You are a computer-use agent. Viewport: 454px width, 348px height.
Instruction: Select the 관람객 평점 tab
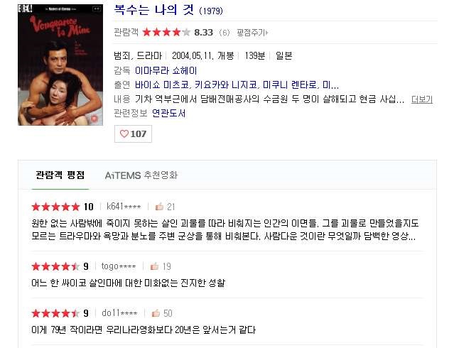pyautogui.click(x=60, y=175)
